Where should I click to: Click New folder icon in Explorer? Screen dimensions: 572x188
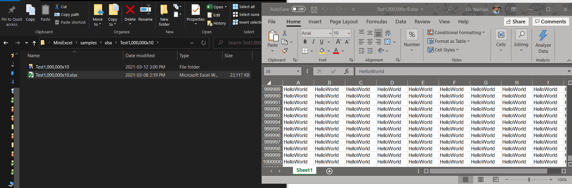164,10
